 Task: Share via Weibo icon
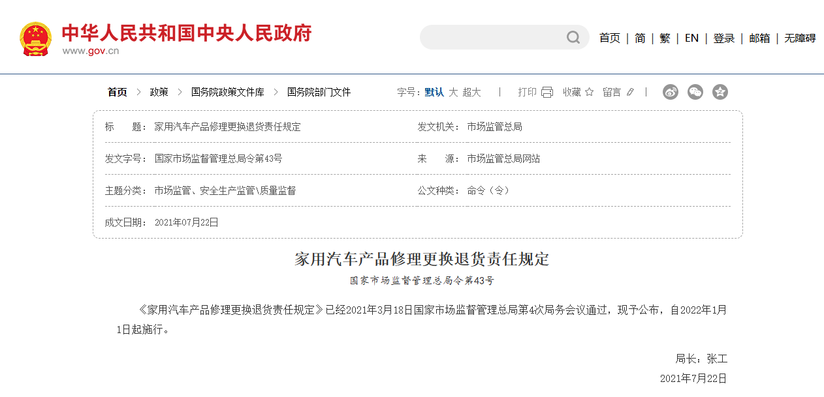coord(671,92)
